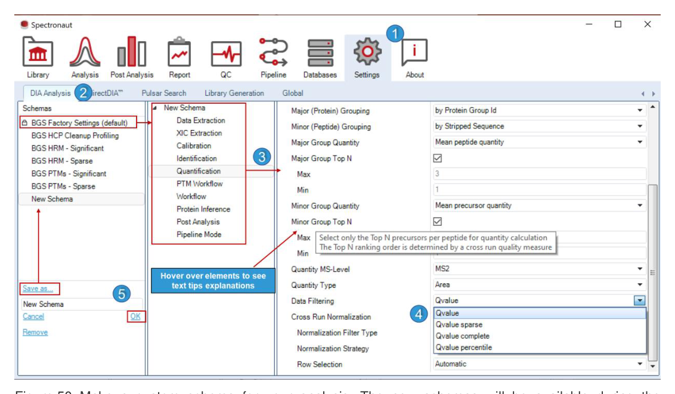Toggle the Major Group Top N checkbox

(437, 159)
